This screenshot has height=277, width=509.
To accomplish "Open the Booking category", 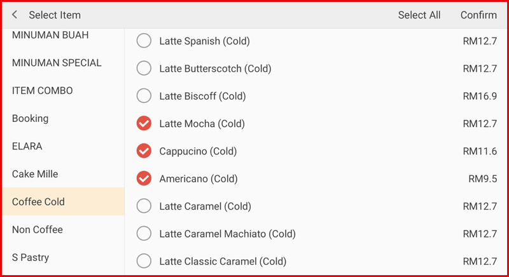I will (31, 118).
